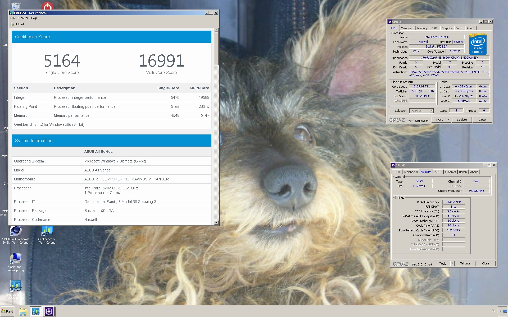Click the DRAM Frequency 1135.2 MHz field

click(x=453, y=202)
